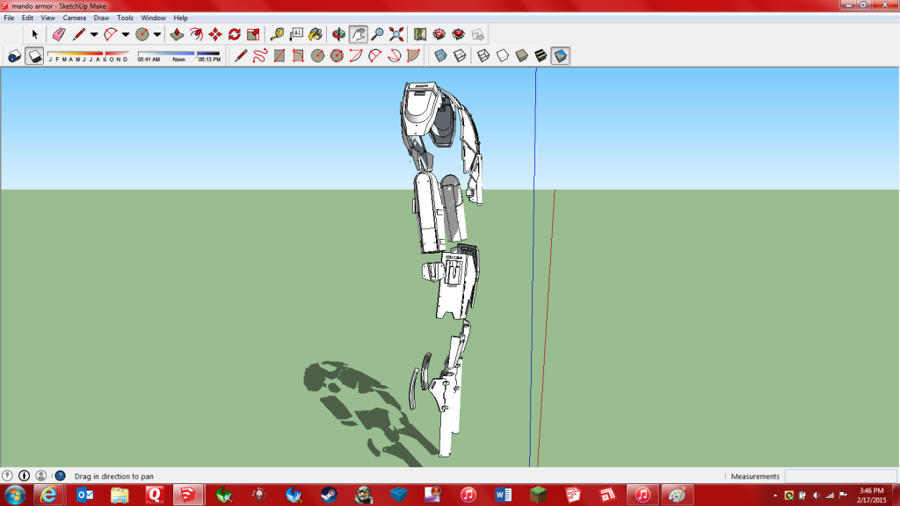Expand the shape tool dropdown arrow
The image size is (900, 506).
156,34
